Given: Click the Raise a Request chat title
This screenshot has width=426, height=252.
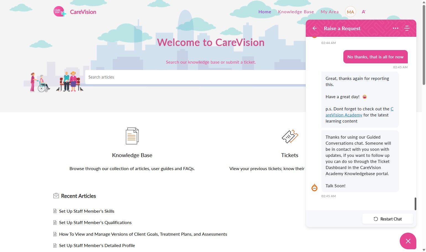Looking at the screenshot, I should tap(342, 28).
